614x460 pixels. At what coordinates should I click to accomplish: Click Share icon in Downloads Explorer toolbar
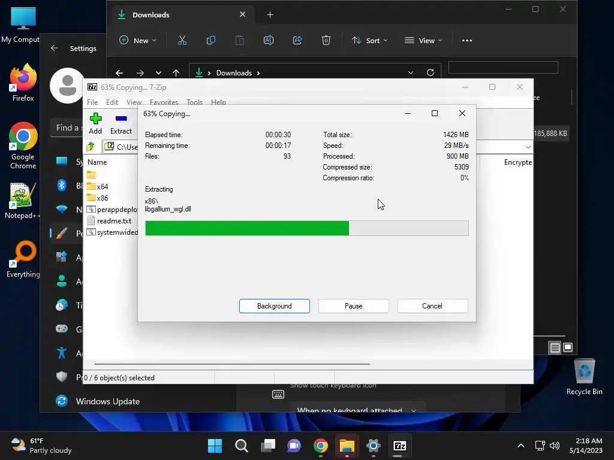click(x=297, y=40)
